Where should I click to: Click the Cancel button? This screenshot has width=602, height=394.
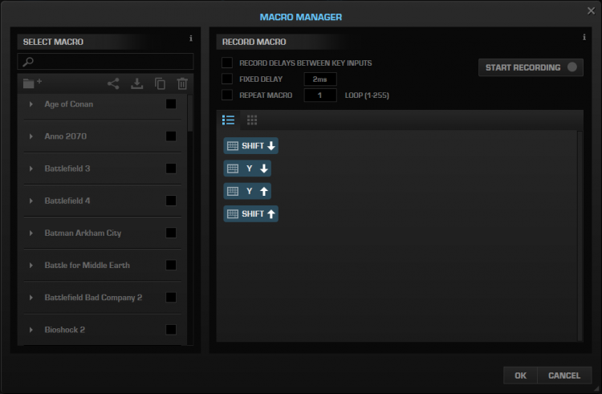564,376
